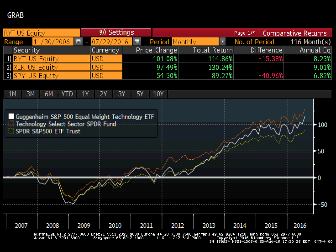Select the 1Y range tab

pyautogui.click(x=85, y=94)
